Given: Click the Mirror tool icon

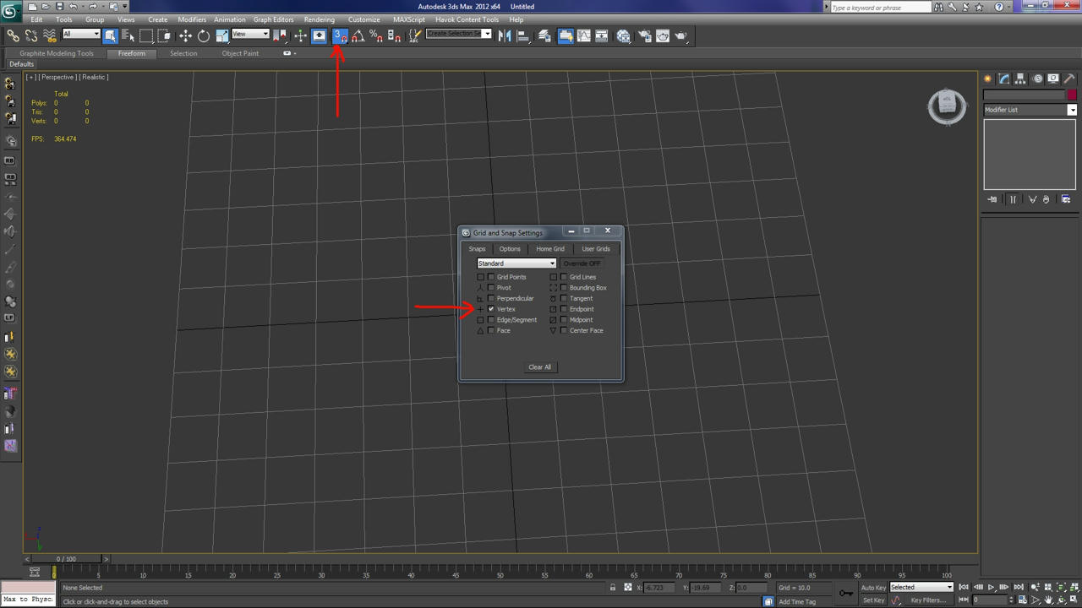Looking at the screenshot, I should 505,35.
